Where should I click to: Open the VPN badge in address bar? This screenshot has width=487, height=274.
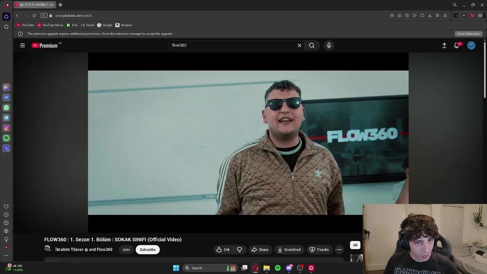tap(44, 16)
